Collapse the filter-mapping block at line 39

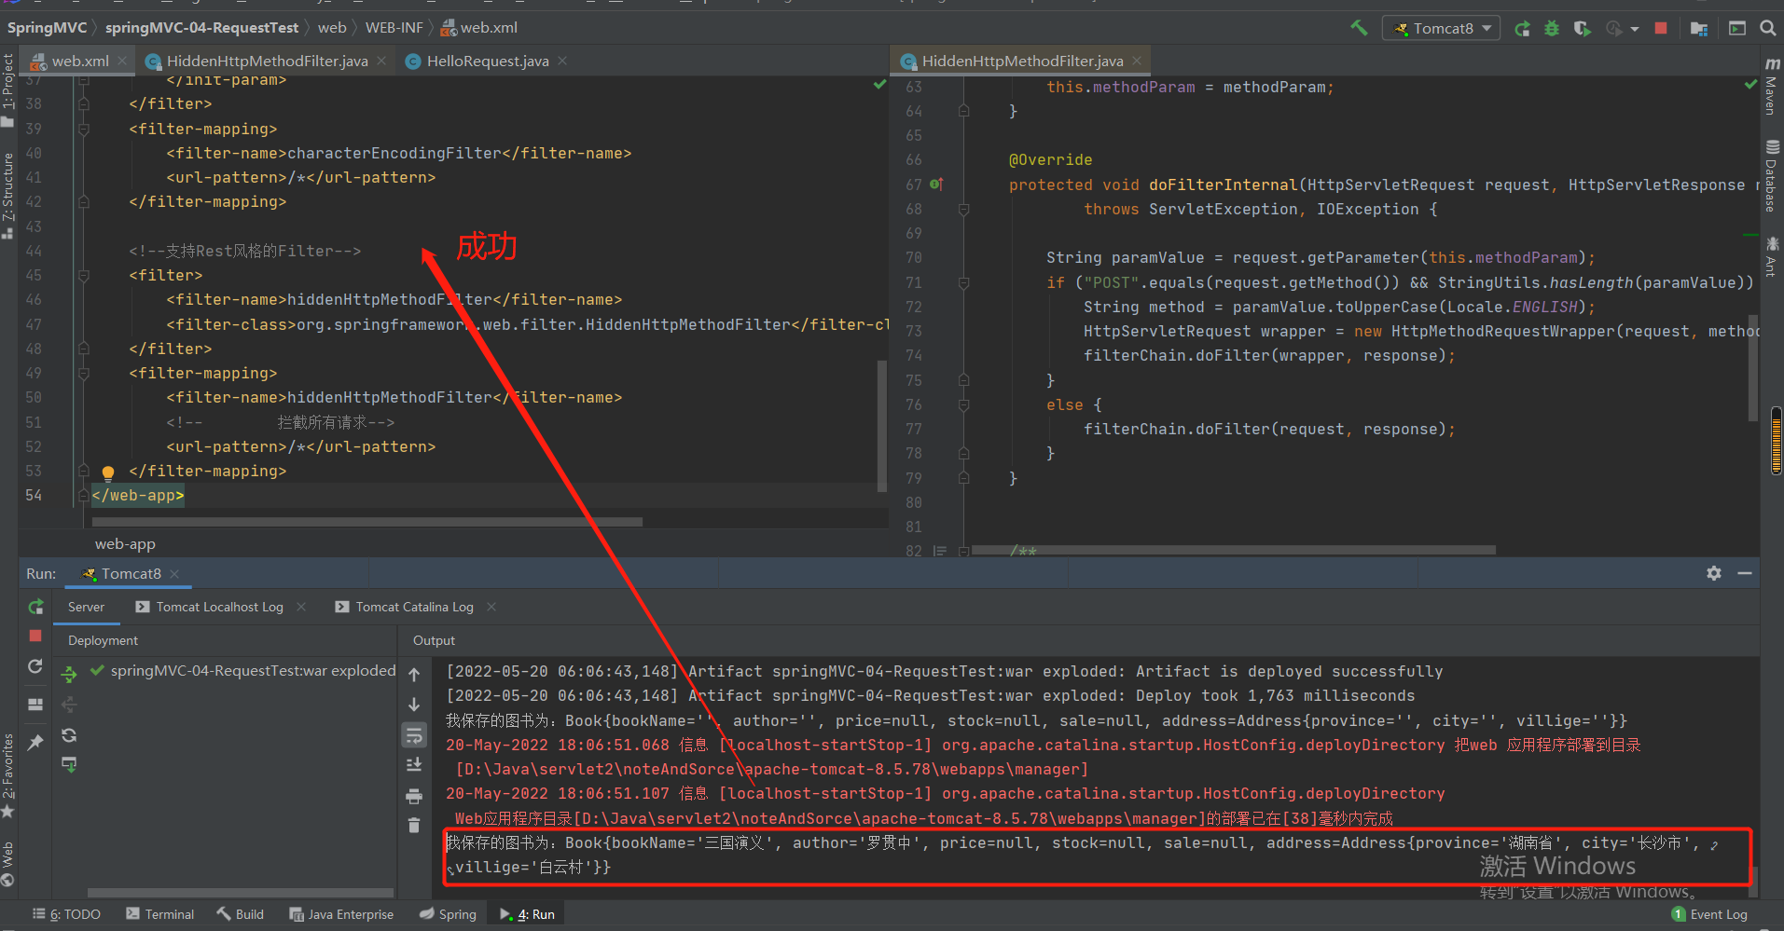84,129
